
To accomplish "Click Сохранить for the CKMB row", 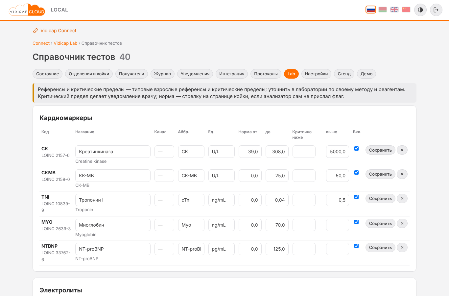I will [380, 174].
